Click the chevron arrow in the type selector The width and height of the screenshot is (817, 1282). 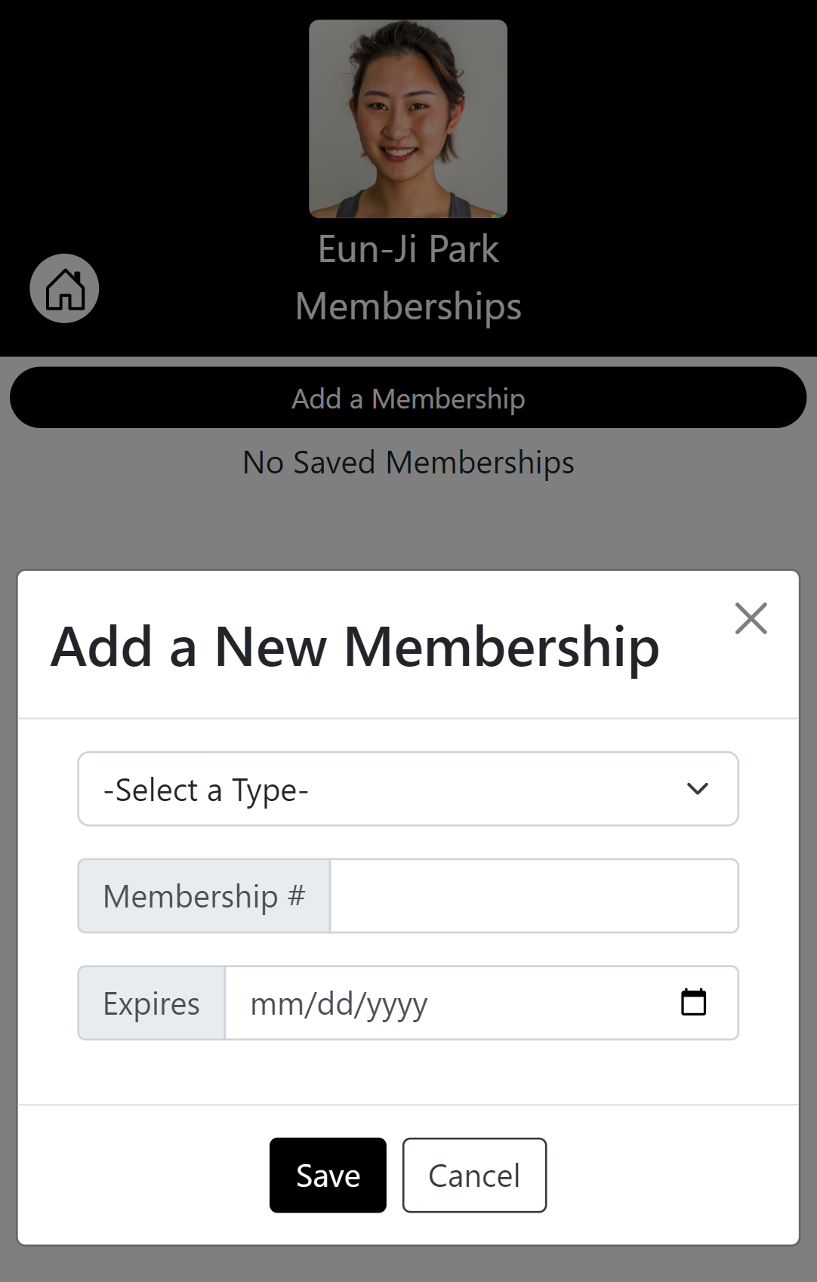point(697,790)
